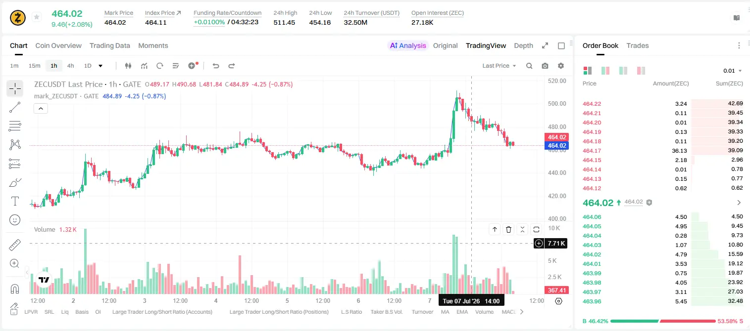Switch to the Trades tab
Image resolution: width=750 pixels, height=331 pixels.
click(638, 45)
